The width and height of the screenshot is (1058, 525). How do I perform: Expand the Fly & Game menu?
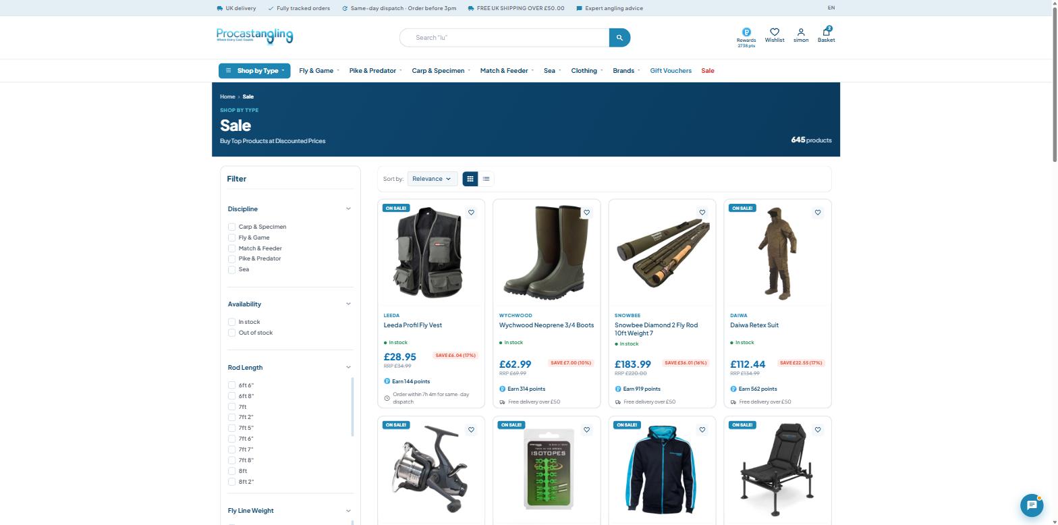(x=318, y=71)
